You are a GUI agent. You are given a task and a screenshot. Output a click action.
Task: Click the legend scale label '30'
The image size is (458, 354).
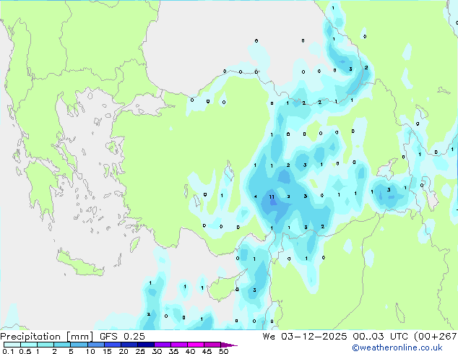[157, 351]
